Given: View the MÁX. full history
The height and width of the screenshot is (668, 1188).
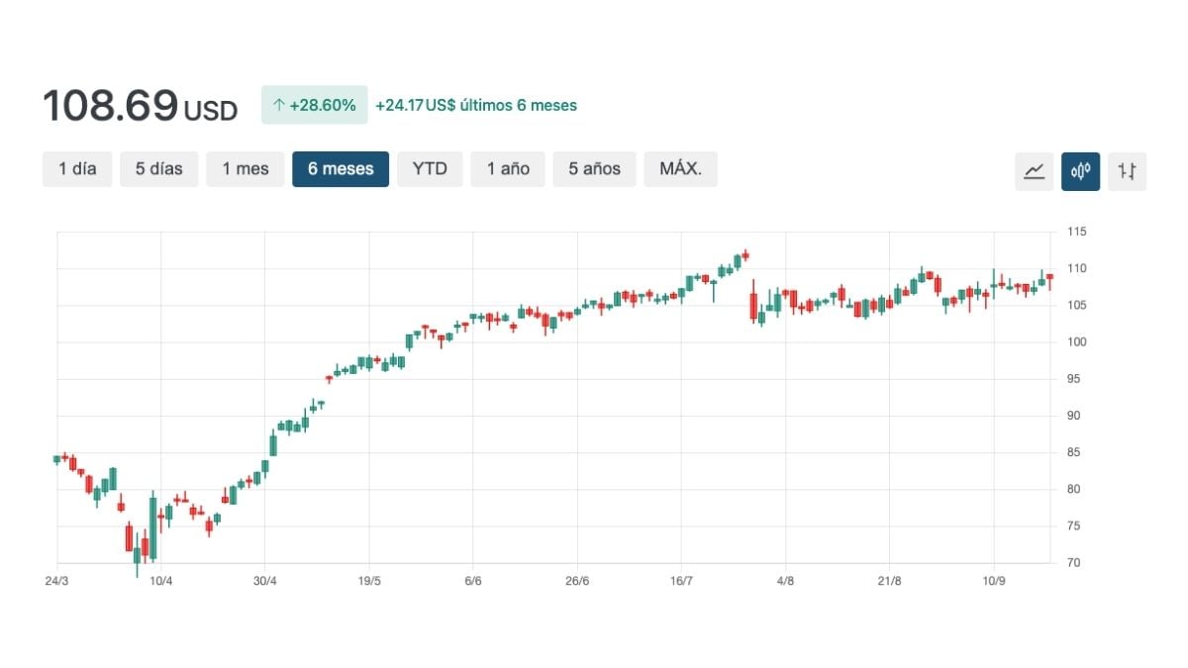Looking at the screenshot, I should pos(680,169).
